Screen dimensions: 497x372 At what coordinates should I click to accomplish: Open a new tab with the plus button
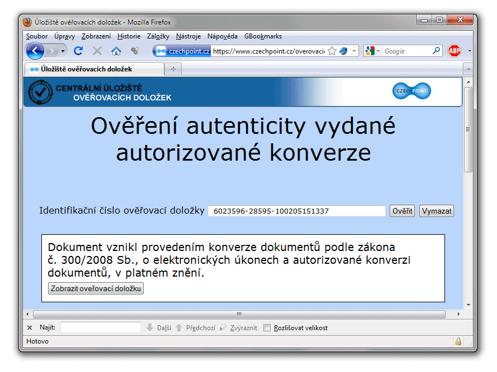tap(173, 69)
